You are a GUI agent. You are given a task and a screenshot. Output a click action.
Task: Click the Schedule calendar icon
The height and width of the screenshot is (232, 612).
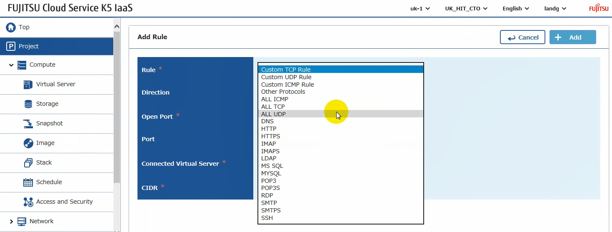[x=28, y=182]
